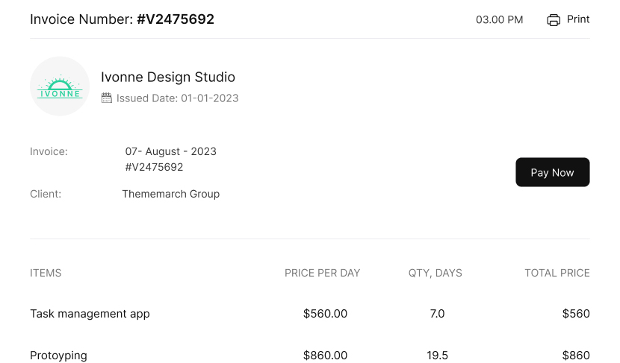
Task: Click the ITEMS column header
Action: (46, 273)
